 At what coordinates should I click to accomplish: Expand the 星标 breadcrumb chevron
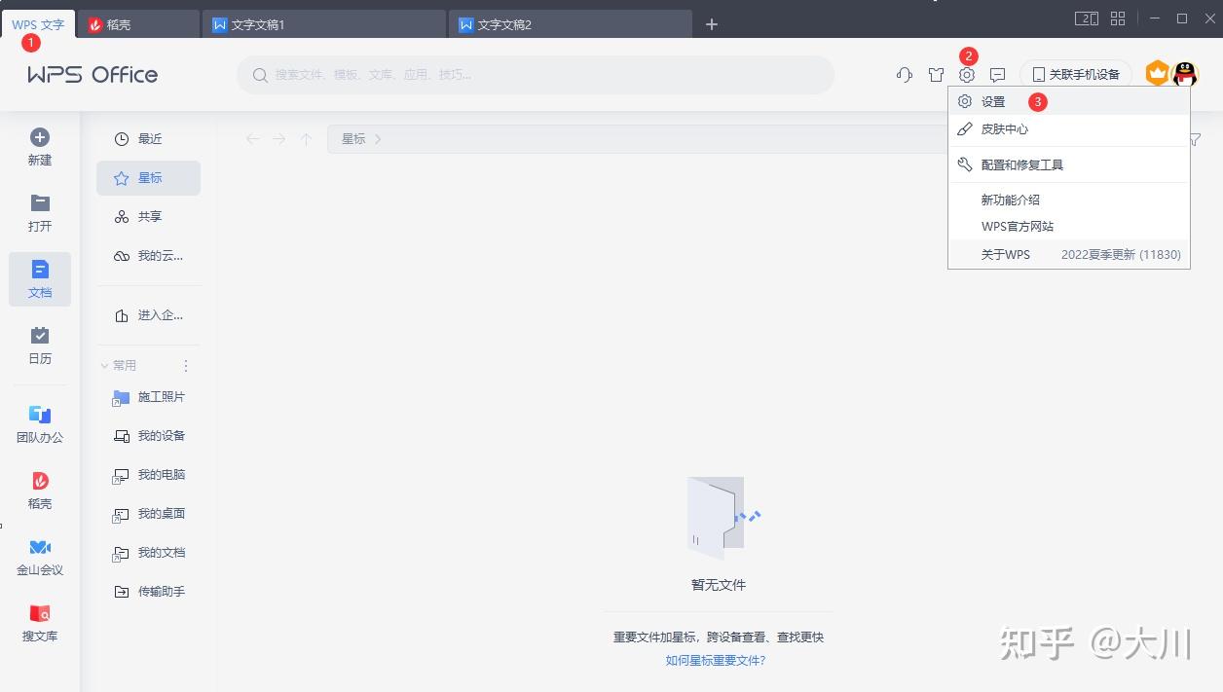point(378,139)
